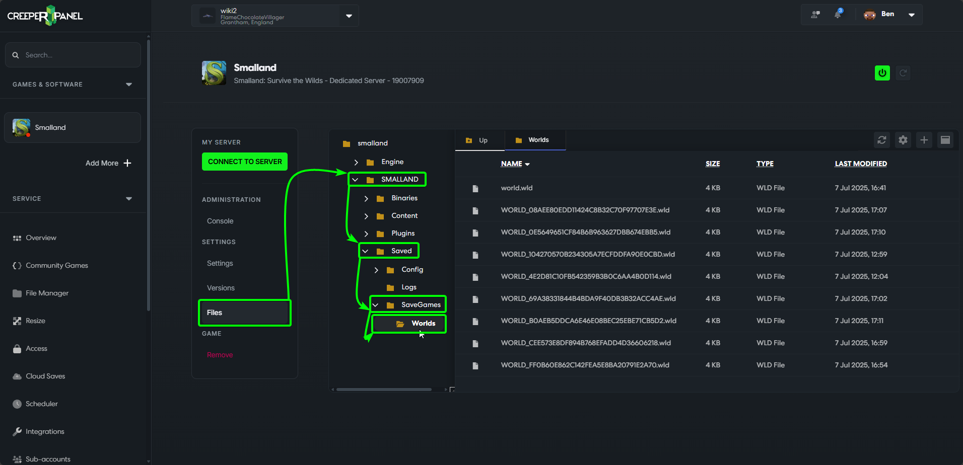Click file icon for WORLD_08AEE80EDD11424C8B32C70F97707E3E.wld
This screenshot has height=465, width=963.
(475, 211)
